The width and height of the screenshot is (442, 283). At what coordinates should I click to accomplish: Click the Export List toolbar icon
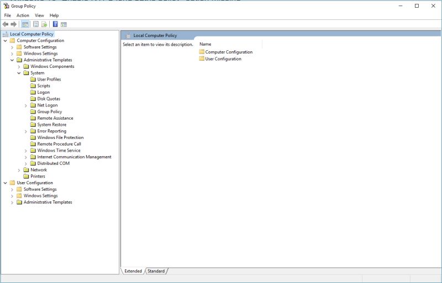pos(44,24)
